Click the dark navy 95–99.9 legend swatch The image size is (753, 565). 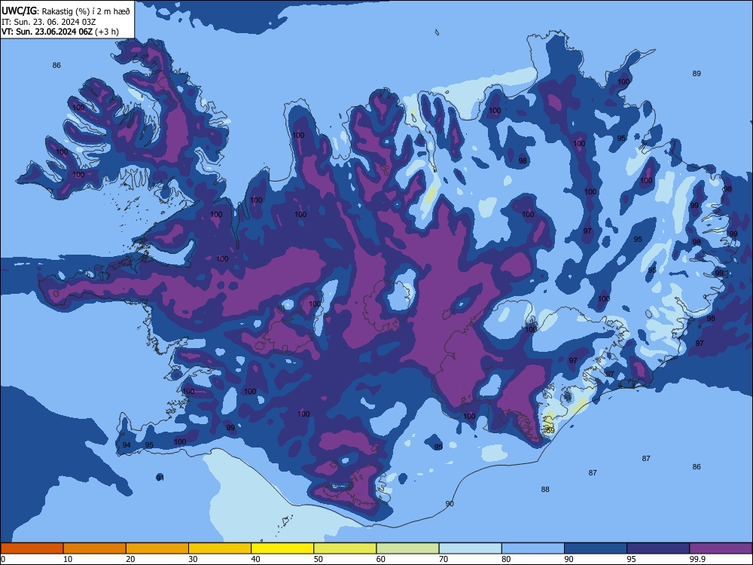click(658, 548)
